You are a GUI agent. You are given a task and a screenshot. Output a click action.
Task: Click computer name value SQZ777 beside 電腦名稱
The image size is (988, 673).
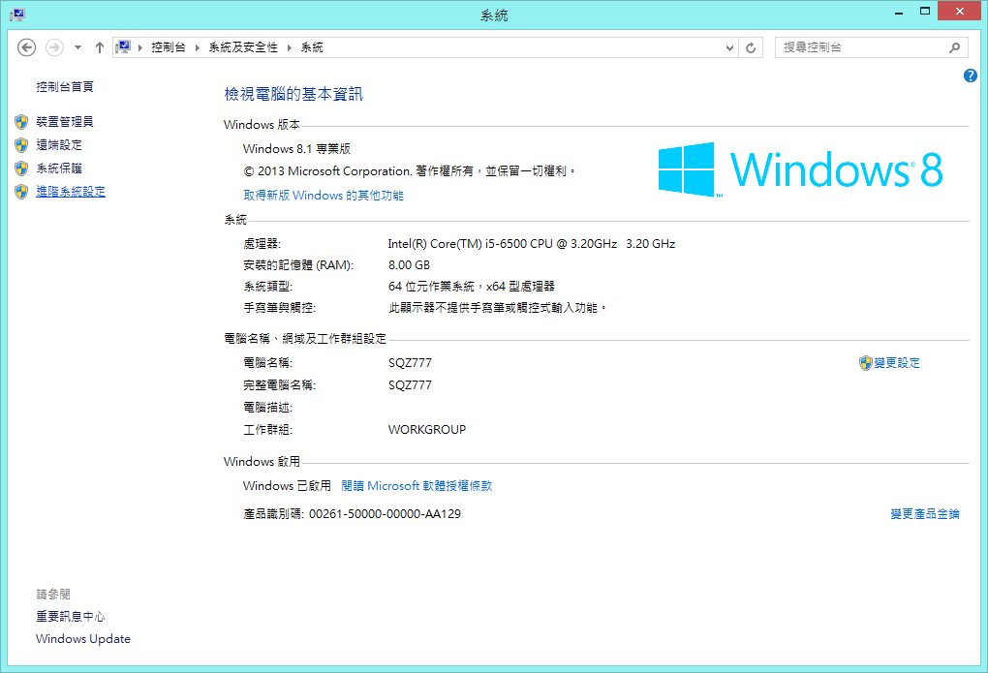[x=410, y=363]
